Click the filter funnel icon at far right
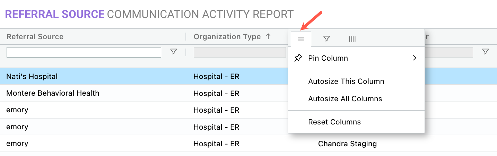 486,52
